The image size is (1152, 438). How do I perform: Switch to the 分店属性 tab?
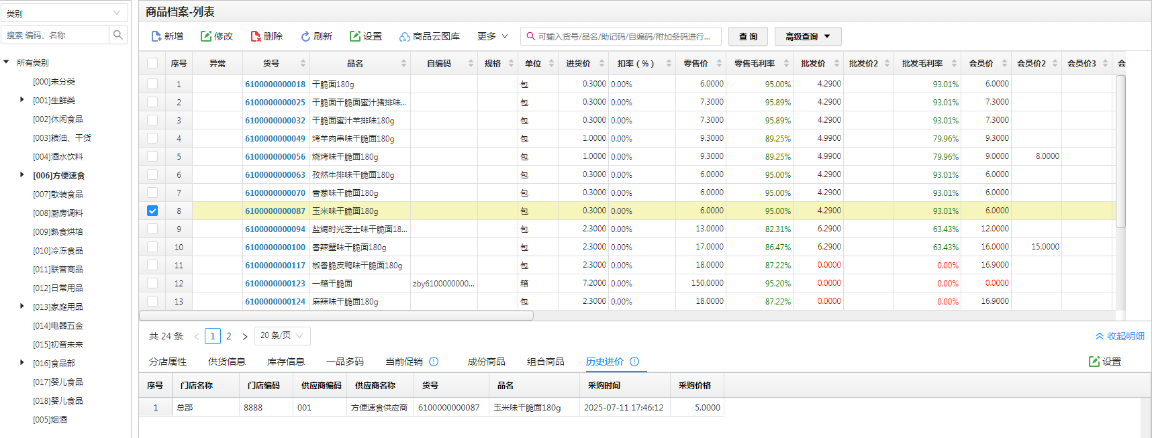[x=168, y=362]
